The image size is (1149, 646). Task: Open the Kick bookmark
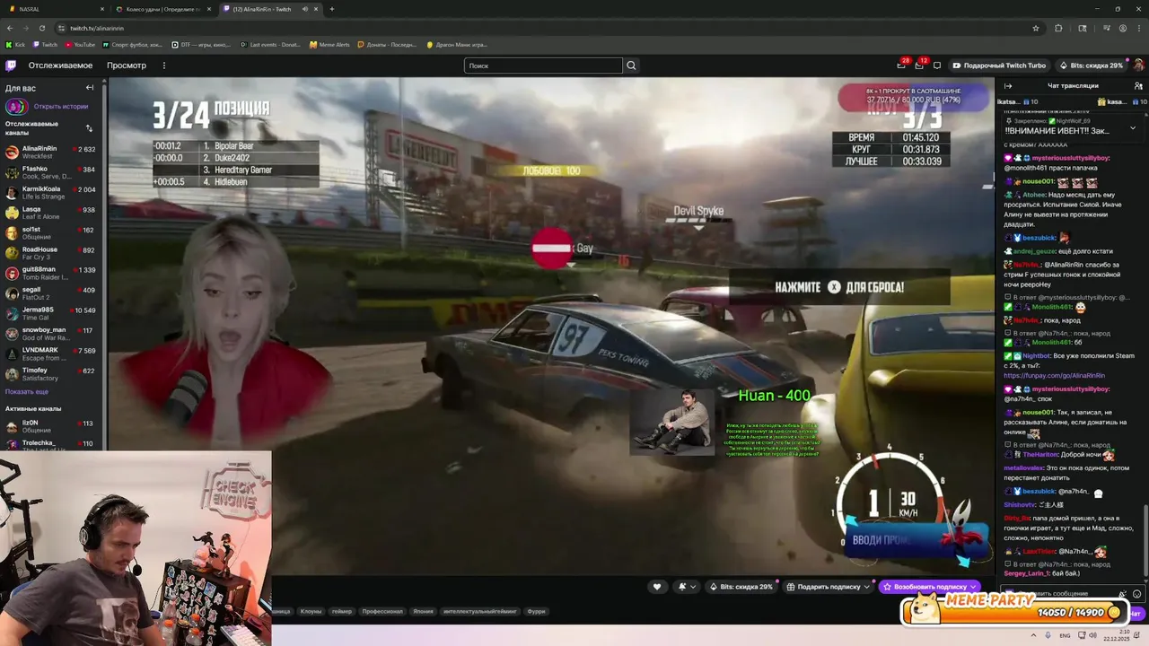coord(16,44)
